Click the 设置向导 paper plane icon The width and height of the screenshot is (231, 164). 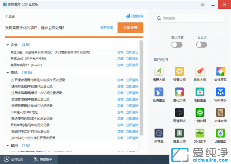pos(128,16)
